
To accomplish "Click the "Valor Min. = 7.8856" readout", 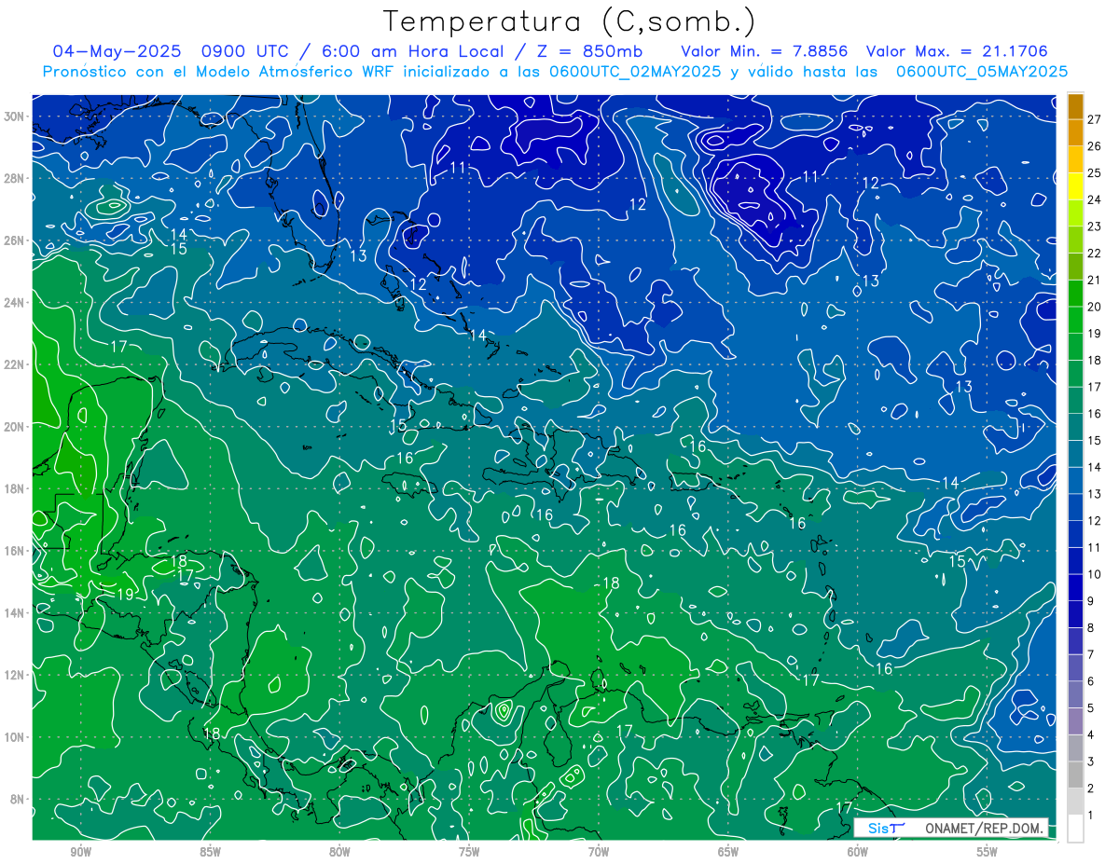I will (767, 51).
